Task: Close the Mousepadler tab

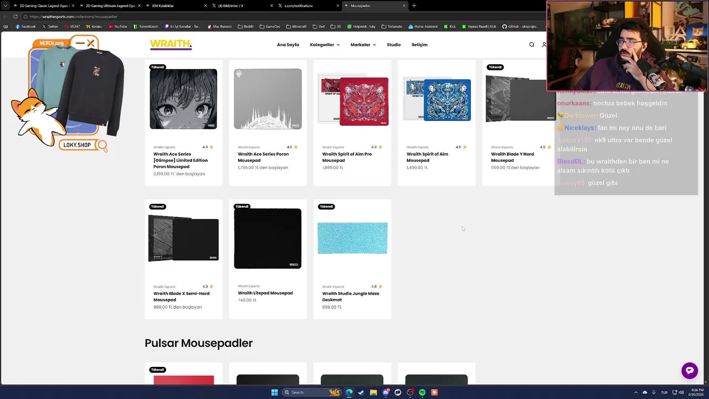Action: point(404,6)
